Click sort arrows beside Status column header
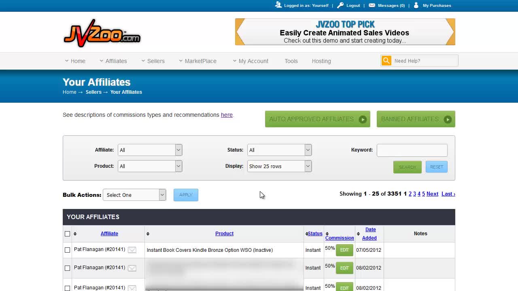This screenshot has width=518, height=291. pos(307,234)
